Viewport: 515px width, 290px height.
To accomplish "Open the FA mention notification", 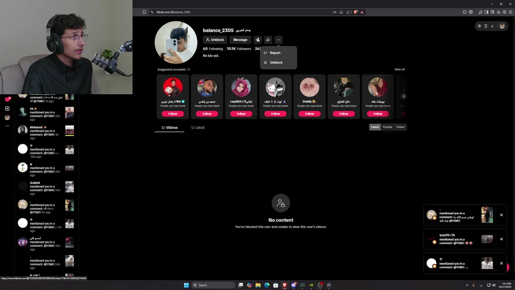I will [x=46, y=114].
